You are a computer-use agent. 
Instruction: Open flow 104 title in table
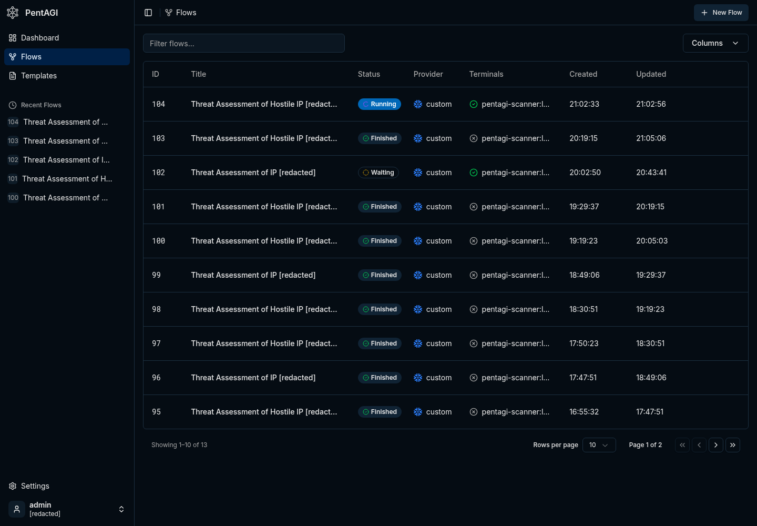point(264,104)
